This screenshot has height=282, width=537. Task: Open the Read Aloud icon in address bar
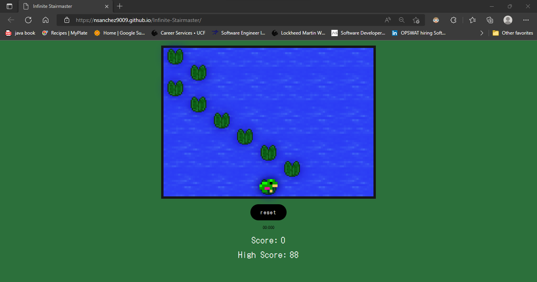tap(388, 20)
